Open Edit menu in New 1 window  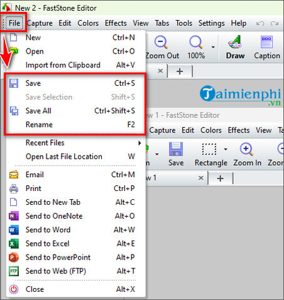click(x=188, y=130)
